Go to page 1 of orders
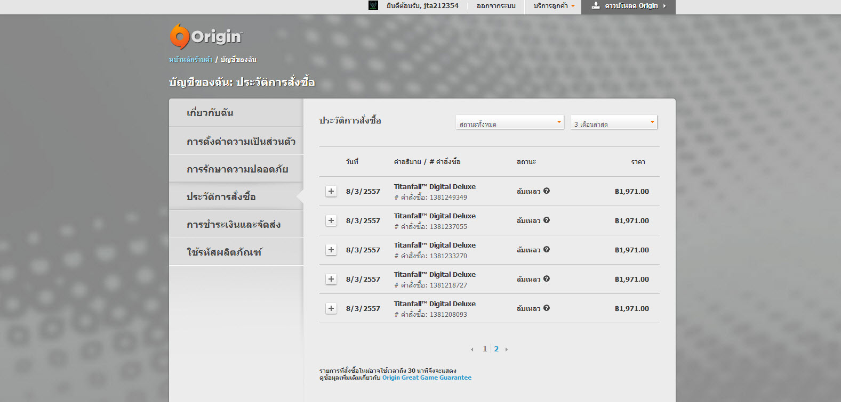 click(x=485, y=349)
